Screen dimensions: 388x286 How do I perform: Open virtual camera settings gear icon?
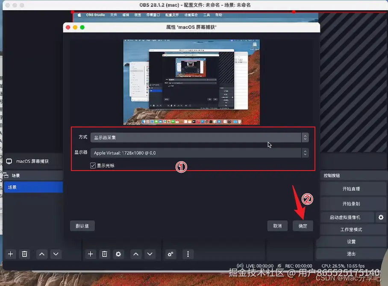pos(381,217)
